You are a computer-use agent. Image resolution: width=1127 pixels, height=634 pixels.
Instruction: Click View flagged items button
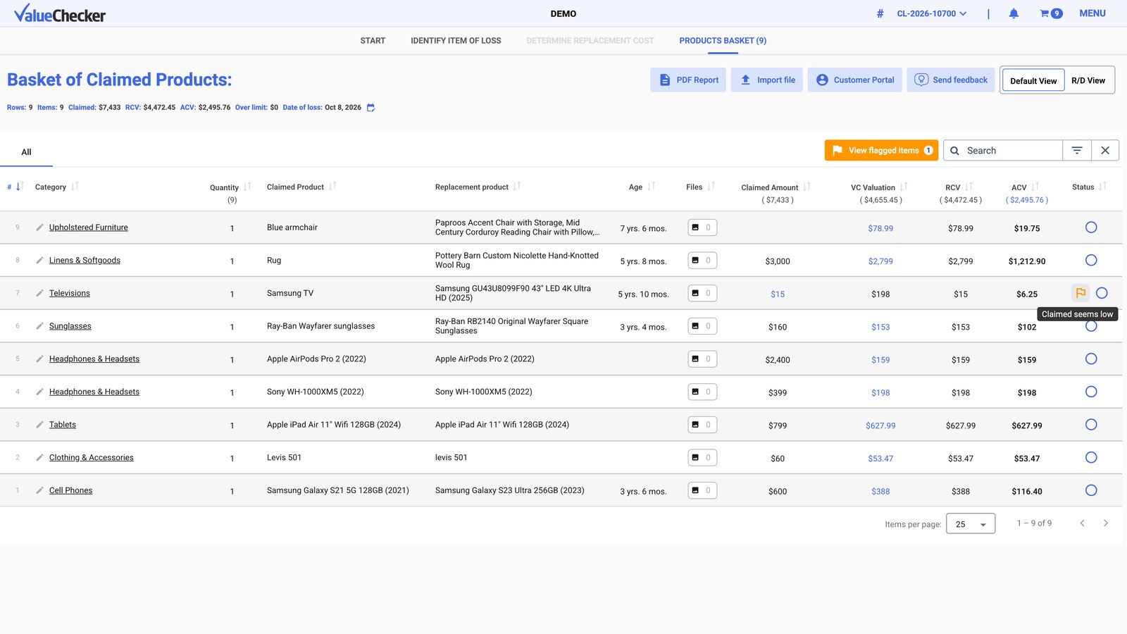(882, 150)
